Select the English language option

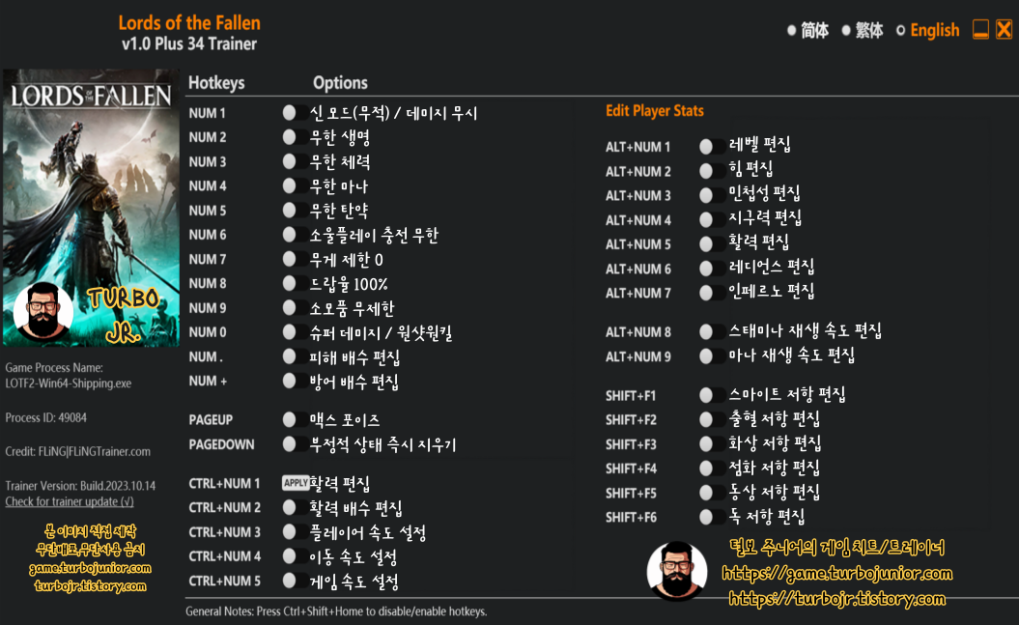coord(927,31)
